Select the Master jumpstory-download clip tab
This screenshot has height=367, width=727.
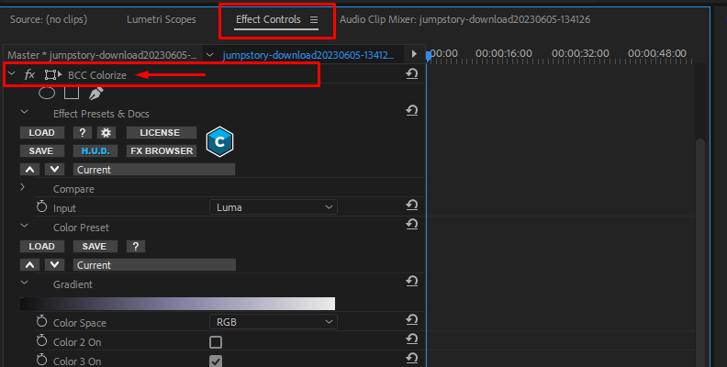click(102, 55)
